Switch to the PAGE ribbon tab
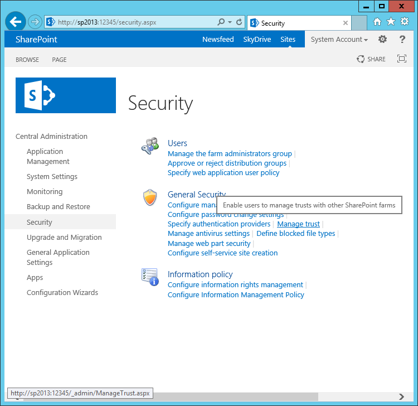 tap(59, 60)
